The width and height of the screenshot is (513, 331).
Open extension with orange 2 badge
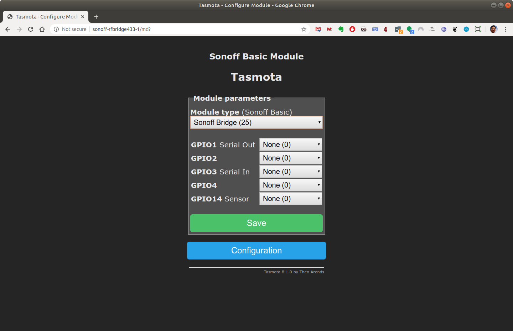tap(398, 30)
